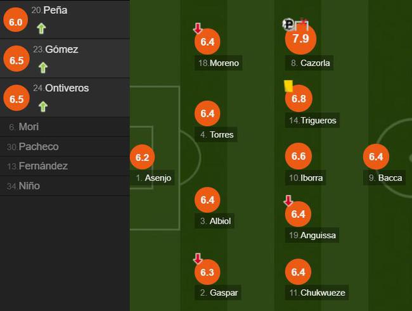Click the yellow card icon on Trigueros
Image resolution: width=412 pixels, height=311 pixels.
coord(288,86)
